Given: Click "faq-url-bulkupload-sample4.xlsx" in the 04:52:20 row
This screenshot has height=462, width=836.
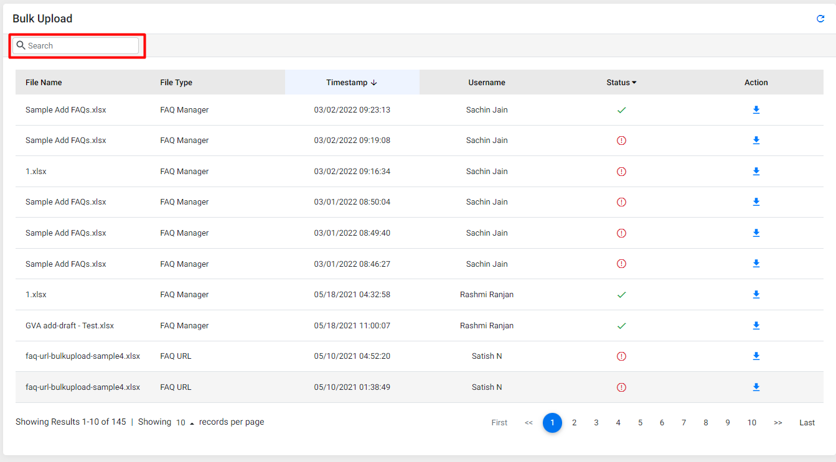Looking at the screenshot, I should pyautogui.click(x=83, y=356).
